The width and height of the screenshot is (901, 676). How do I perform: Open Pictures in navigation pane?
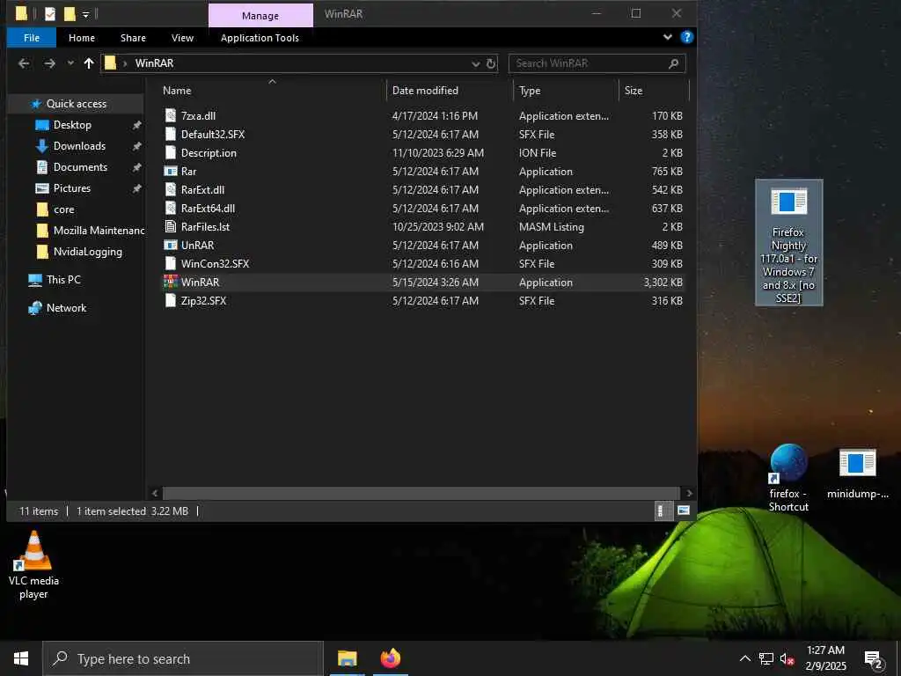click(x=72, y=188)
